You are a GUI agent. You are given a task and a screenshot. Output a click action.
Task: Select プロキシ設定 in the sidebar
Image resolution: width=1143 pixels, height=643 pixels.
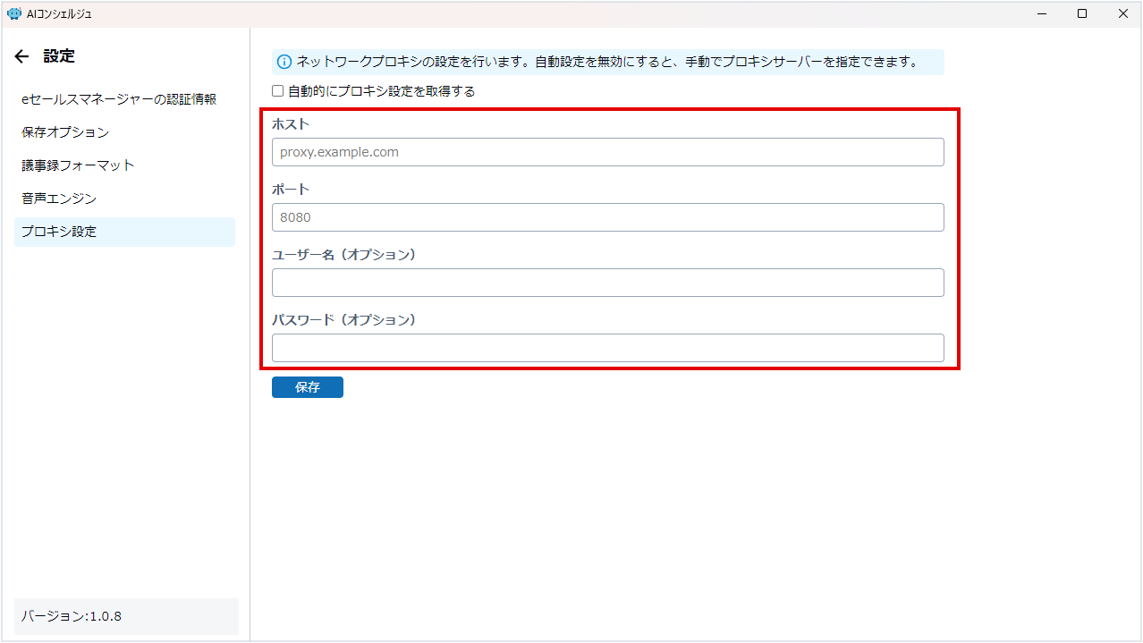[59, 232]
